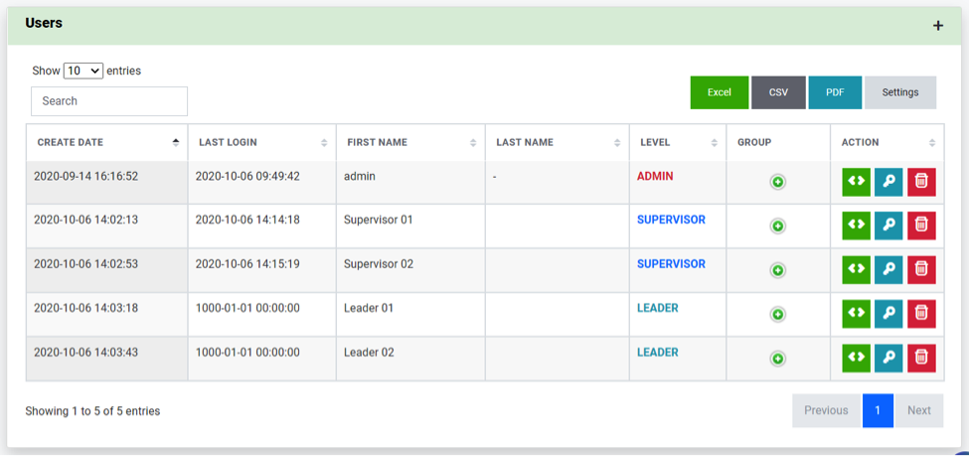Click 'Showing 1 to 5 of 5 entries'
Screen dimensions: 969x456
(92, 411)
